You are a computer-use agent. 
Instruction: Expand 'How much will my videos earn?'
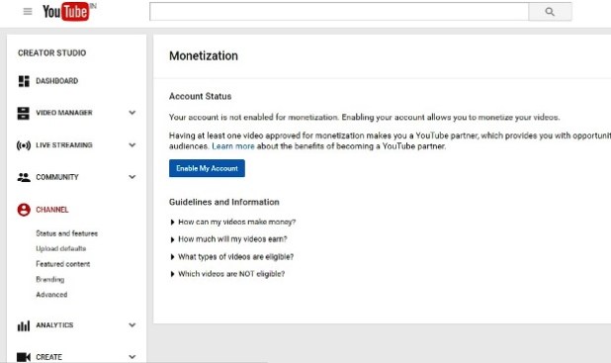228,239
